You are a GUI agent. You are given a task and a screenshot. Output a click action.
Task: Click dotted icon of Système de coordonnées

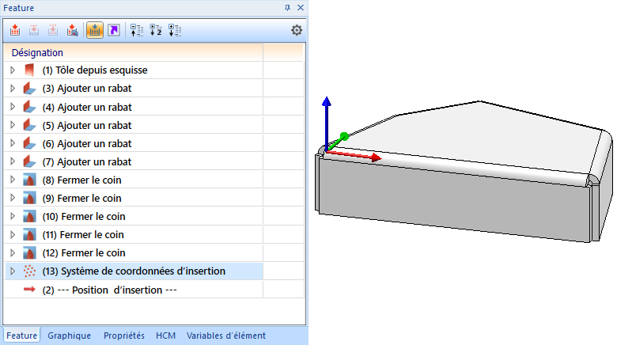[x=29, y=271]
